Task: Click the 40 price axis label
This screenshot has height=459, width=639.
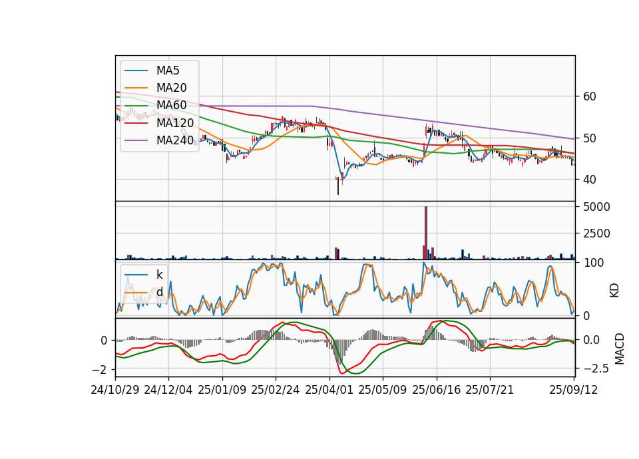Action: coord(590,180)
